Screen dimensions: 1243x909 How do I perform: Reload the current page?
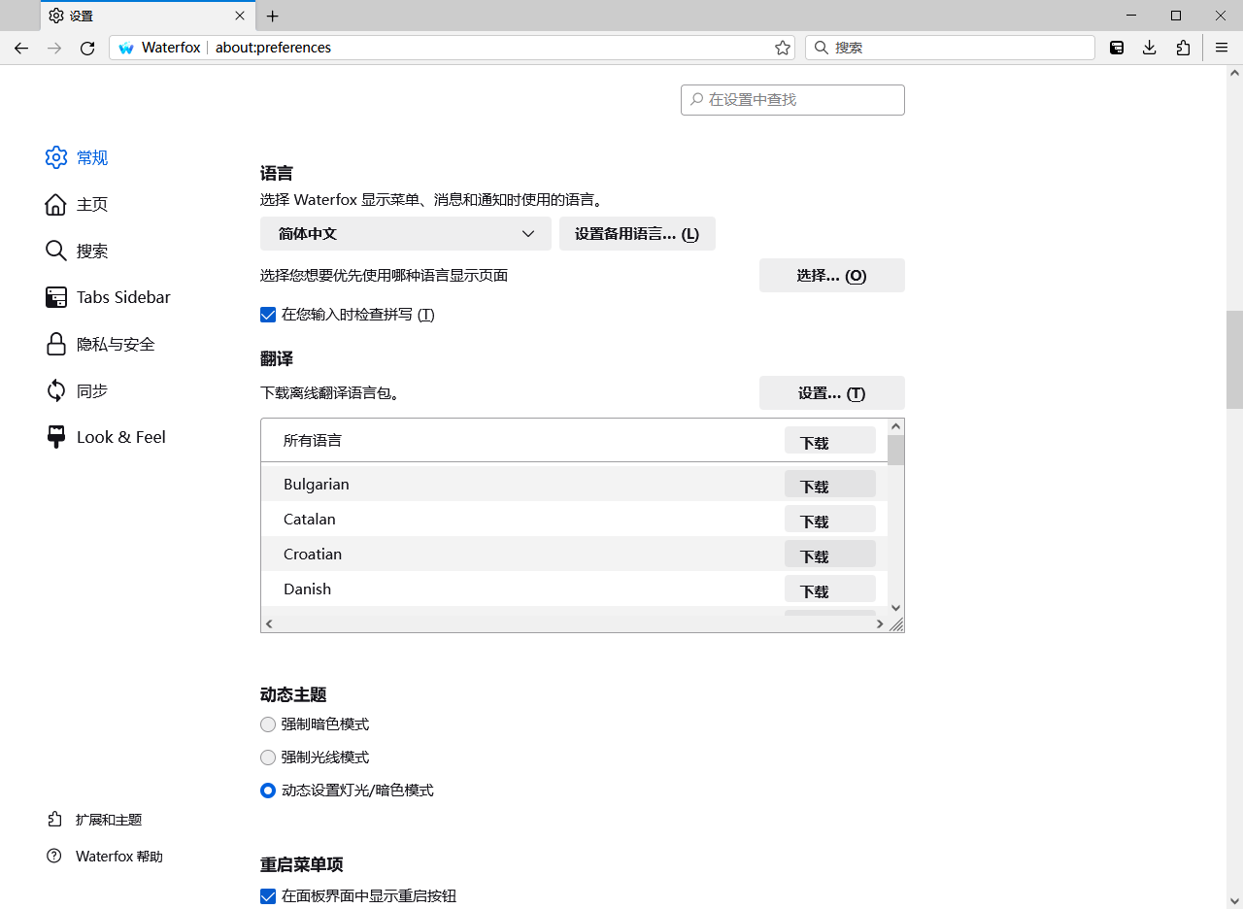[x=87, y=48]
